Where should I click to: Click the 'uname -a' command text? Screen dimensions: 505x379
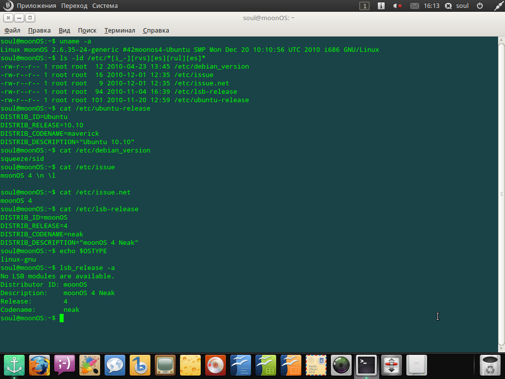pyautogui.click(x=75, y=41)
